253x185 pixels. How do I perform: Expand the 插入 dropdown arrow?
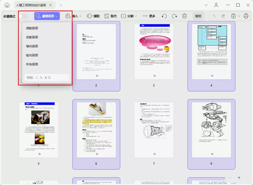click(80, 16)
